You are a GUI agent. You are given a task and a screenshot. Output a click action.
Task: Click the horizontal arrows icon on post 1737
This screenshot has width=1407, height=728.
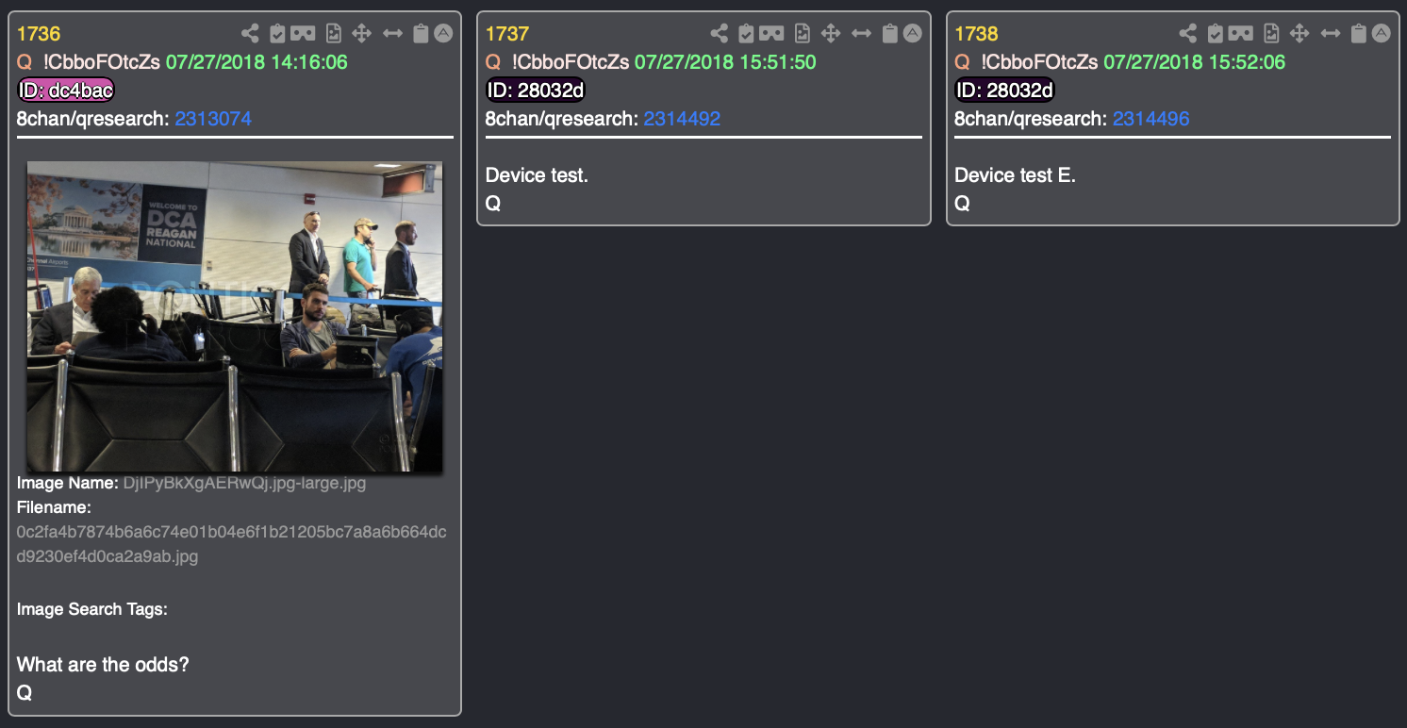861,34
